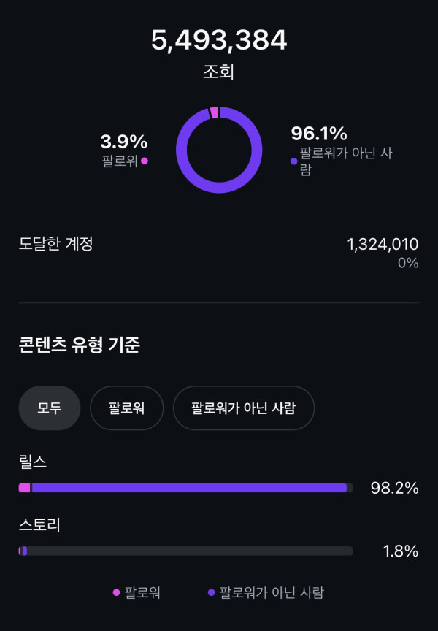Click the purple dot in the bottom legend

click(x=212, y=592)
